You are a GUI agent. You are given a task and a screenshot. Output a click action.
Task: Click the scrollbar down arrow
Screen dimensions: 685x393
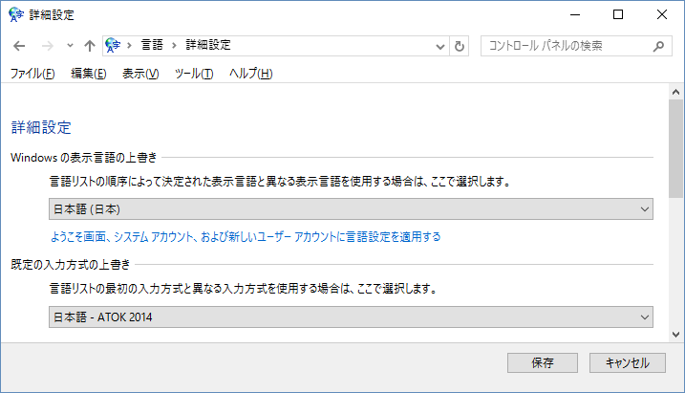[x=676, y=334]
